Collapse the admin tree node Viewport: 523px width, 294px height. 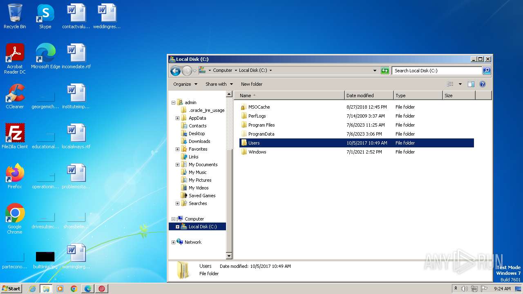click(x=173, y=102)
